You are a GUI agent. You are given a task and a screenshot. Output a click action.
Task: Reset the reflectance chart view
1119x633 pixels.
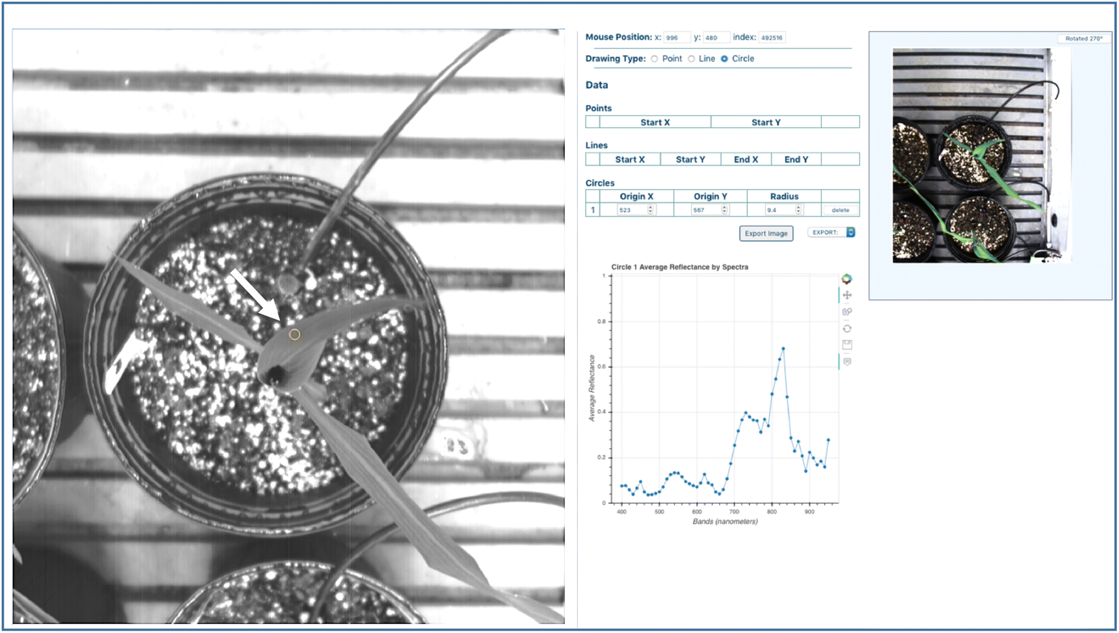847,328
